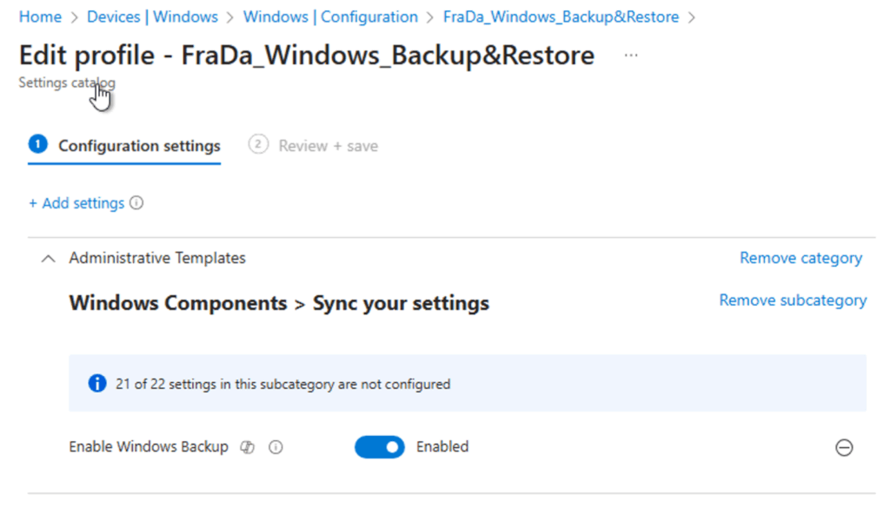This screenshot has height=515, width=890.
Task: Go to Home breadcrumb
Action: point(40,17)
